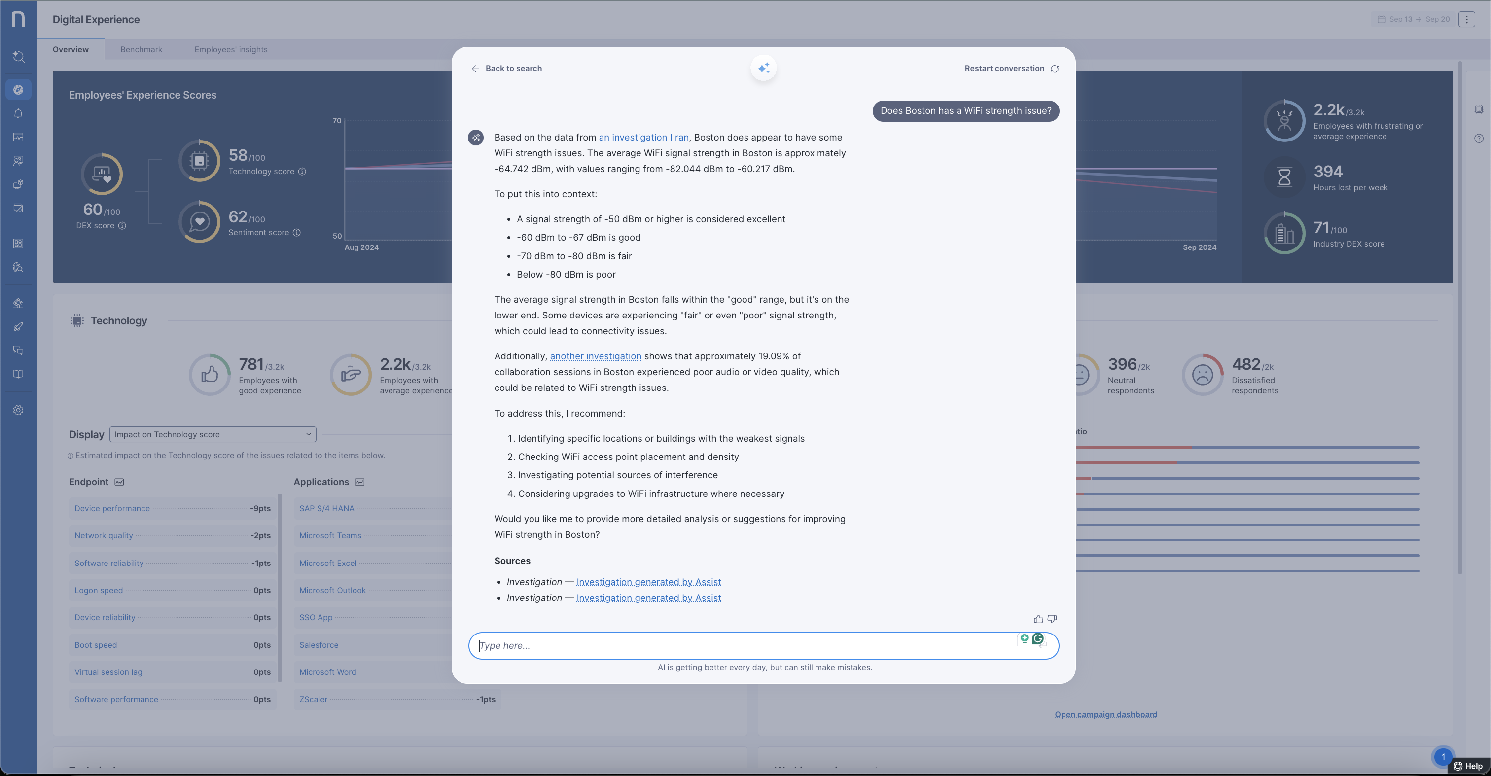This screenshot has height=776, width=1491.
Task: Give a thumbs up on the AI response
Action: click(x=1038, y=619)
